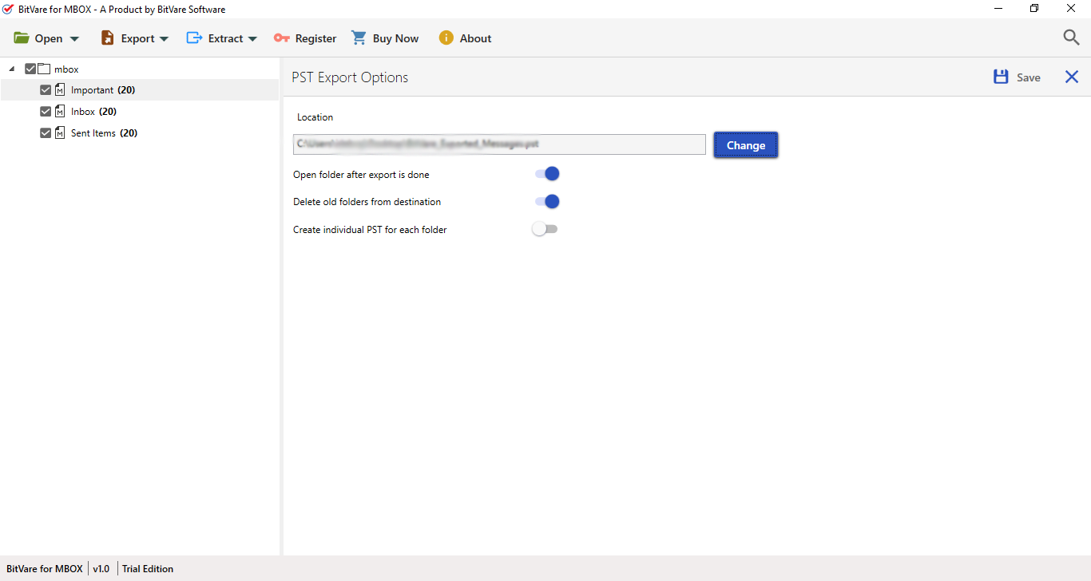The height and width of the screenshot is (581, 1091).
Task: Select the Important (20) tree row
Action: [x=140, y=90]
